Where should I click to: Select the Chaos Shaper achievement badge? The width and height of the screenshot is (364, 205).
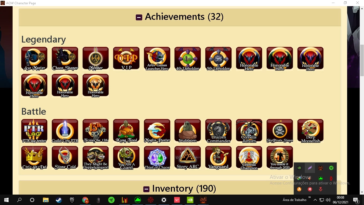(x=65, y=59)
